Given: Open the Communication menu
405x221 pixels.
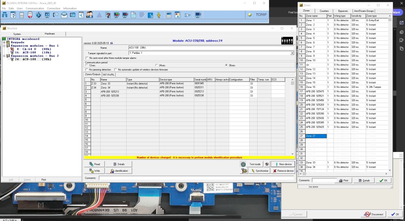Looking at the screenshot, I should (x=35, y=8).
